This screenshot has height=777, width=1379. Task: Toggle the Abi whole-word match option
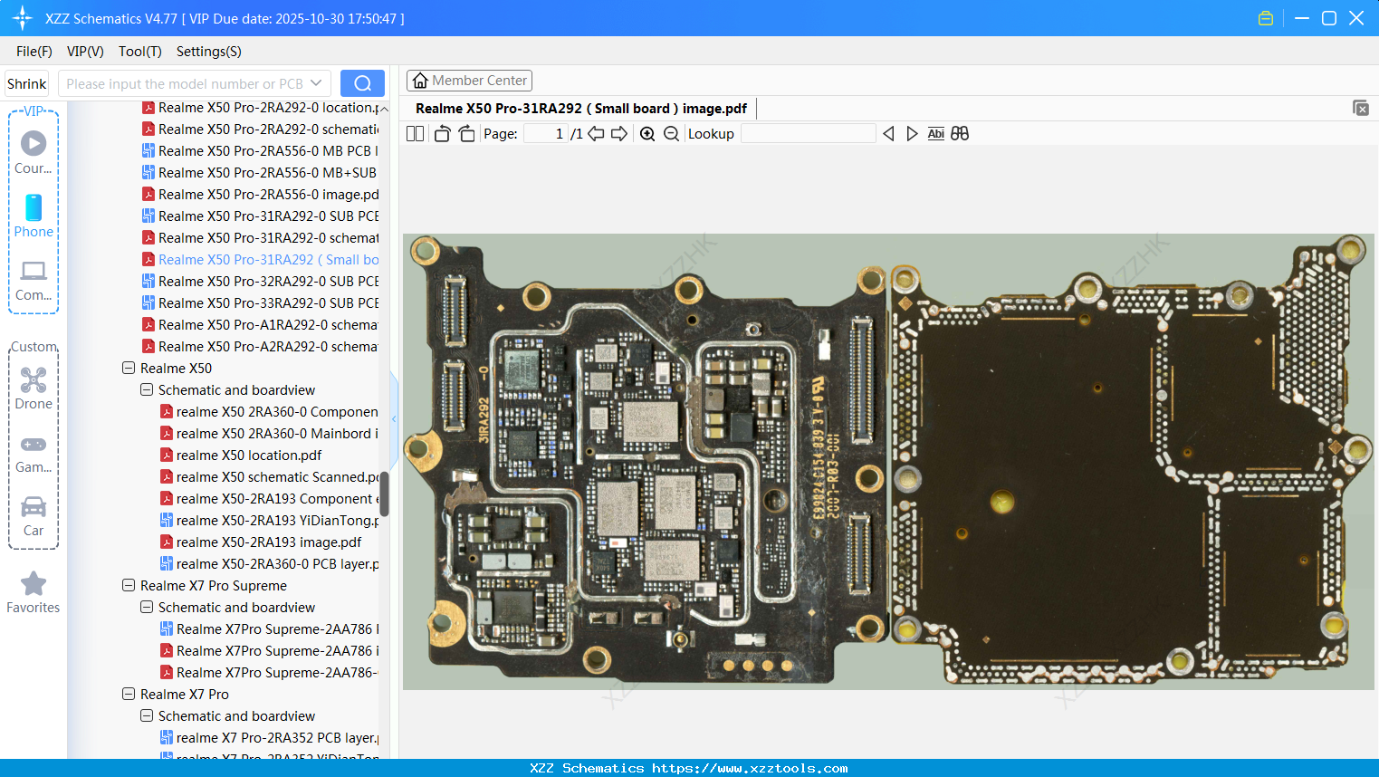click(x=935, y=134)
